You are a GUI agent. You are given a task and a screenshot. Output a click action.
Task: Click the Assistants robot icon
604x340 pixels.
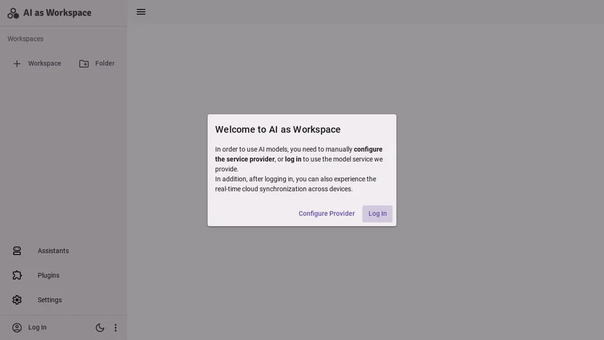(x=17, y=251)
